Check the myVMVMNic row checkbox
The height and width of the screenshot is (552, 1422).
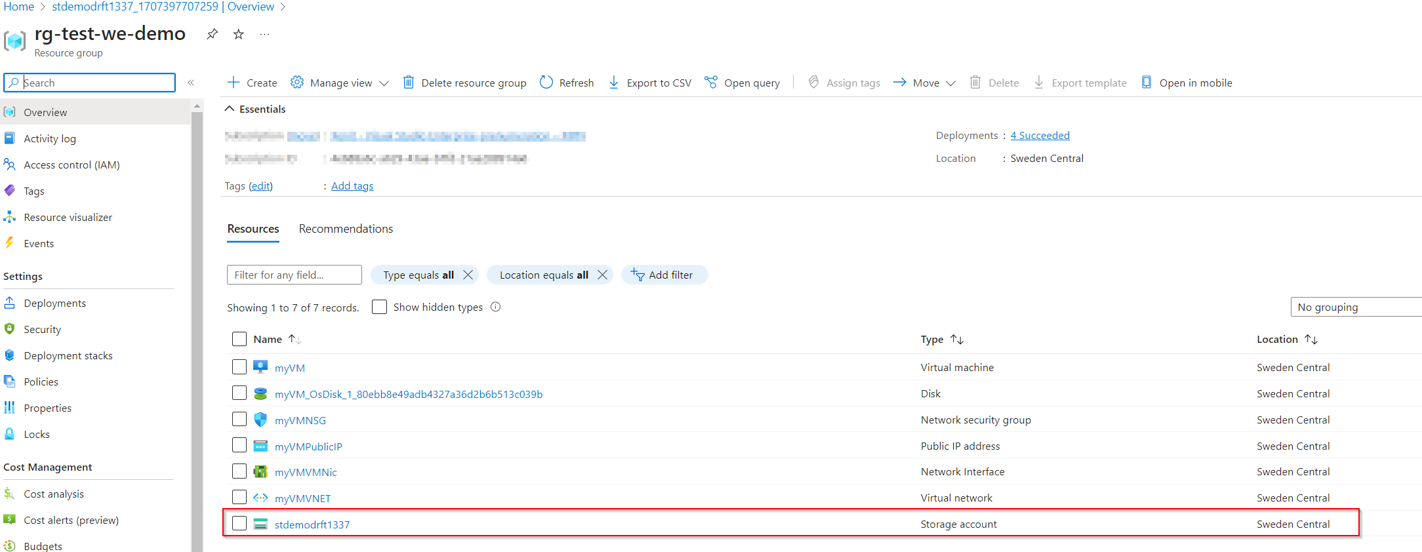pos(239,471)
